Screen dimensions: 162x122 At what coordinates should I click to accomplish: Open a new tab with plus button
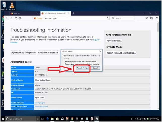(73, 13)
